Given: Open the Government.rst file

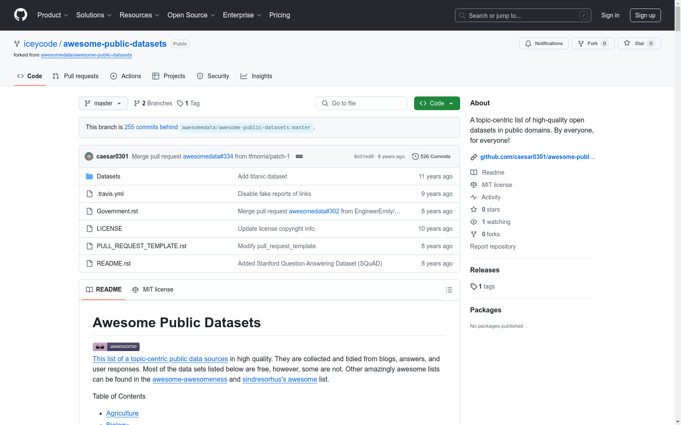Looking at the screenshot, I should pyautogui.click(x=117, y=211).
